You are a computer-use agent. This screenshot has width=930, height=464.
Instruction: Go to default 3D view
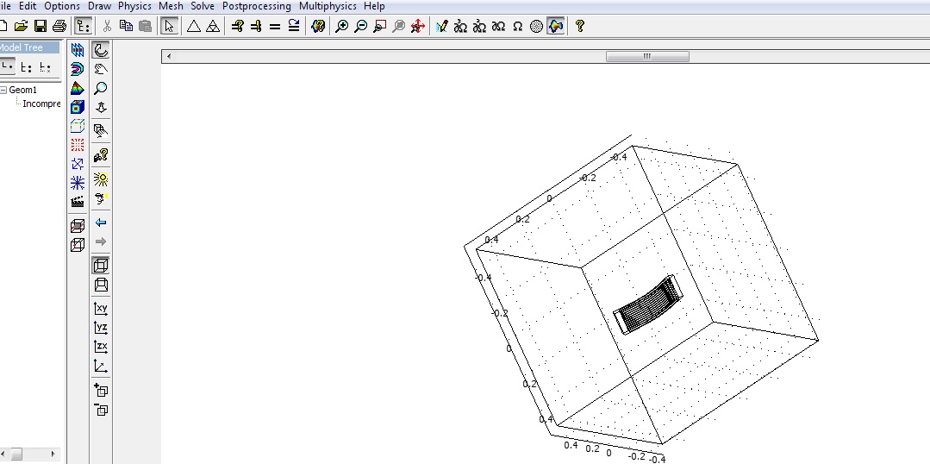[101, 366]
